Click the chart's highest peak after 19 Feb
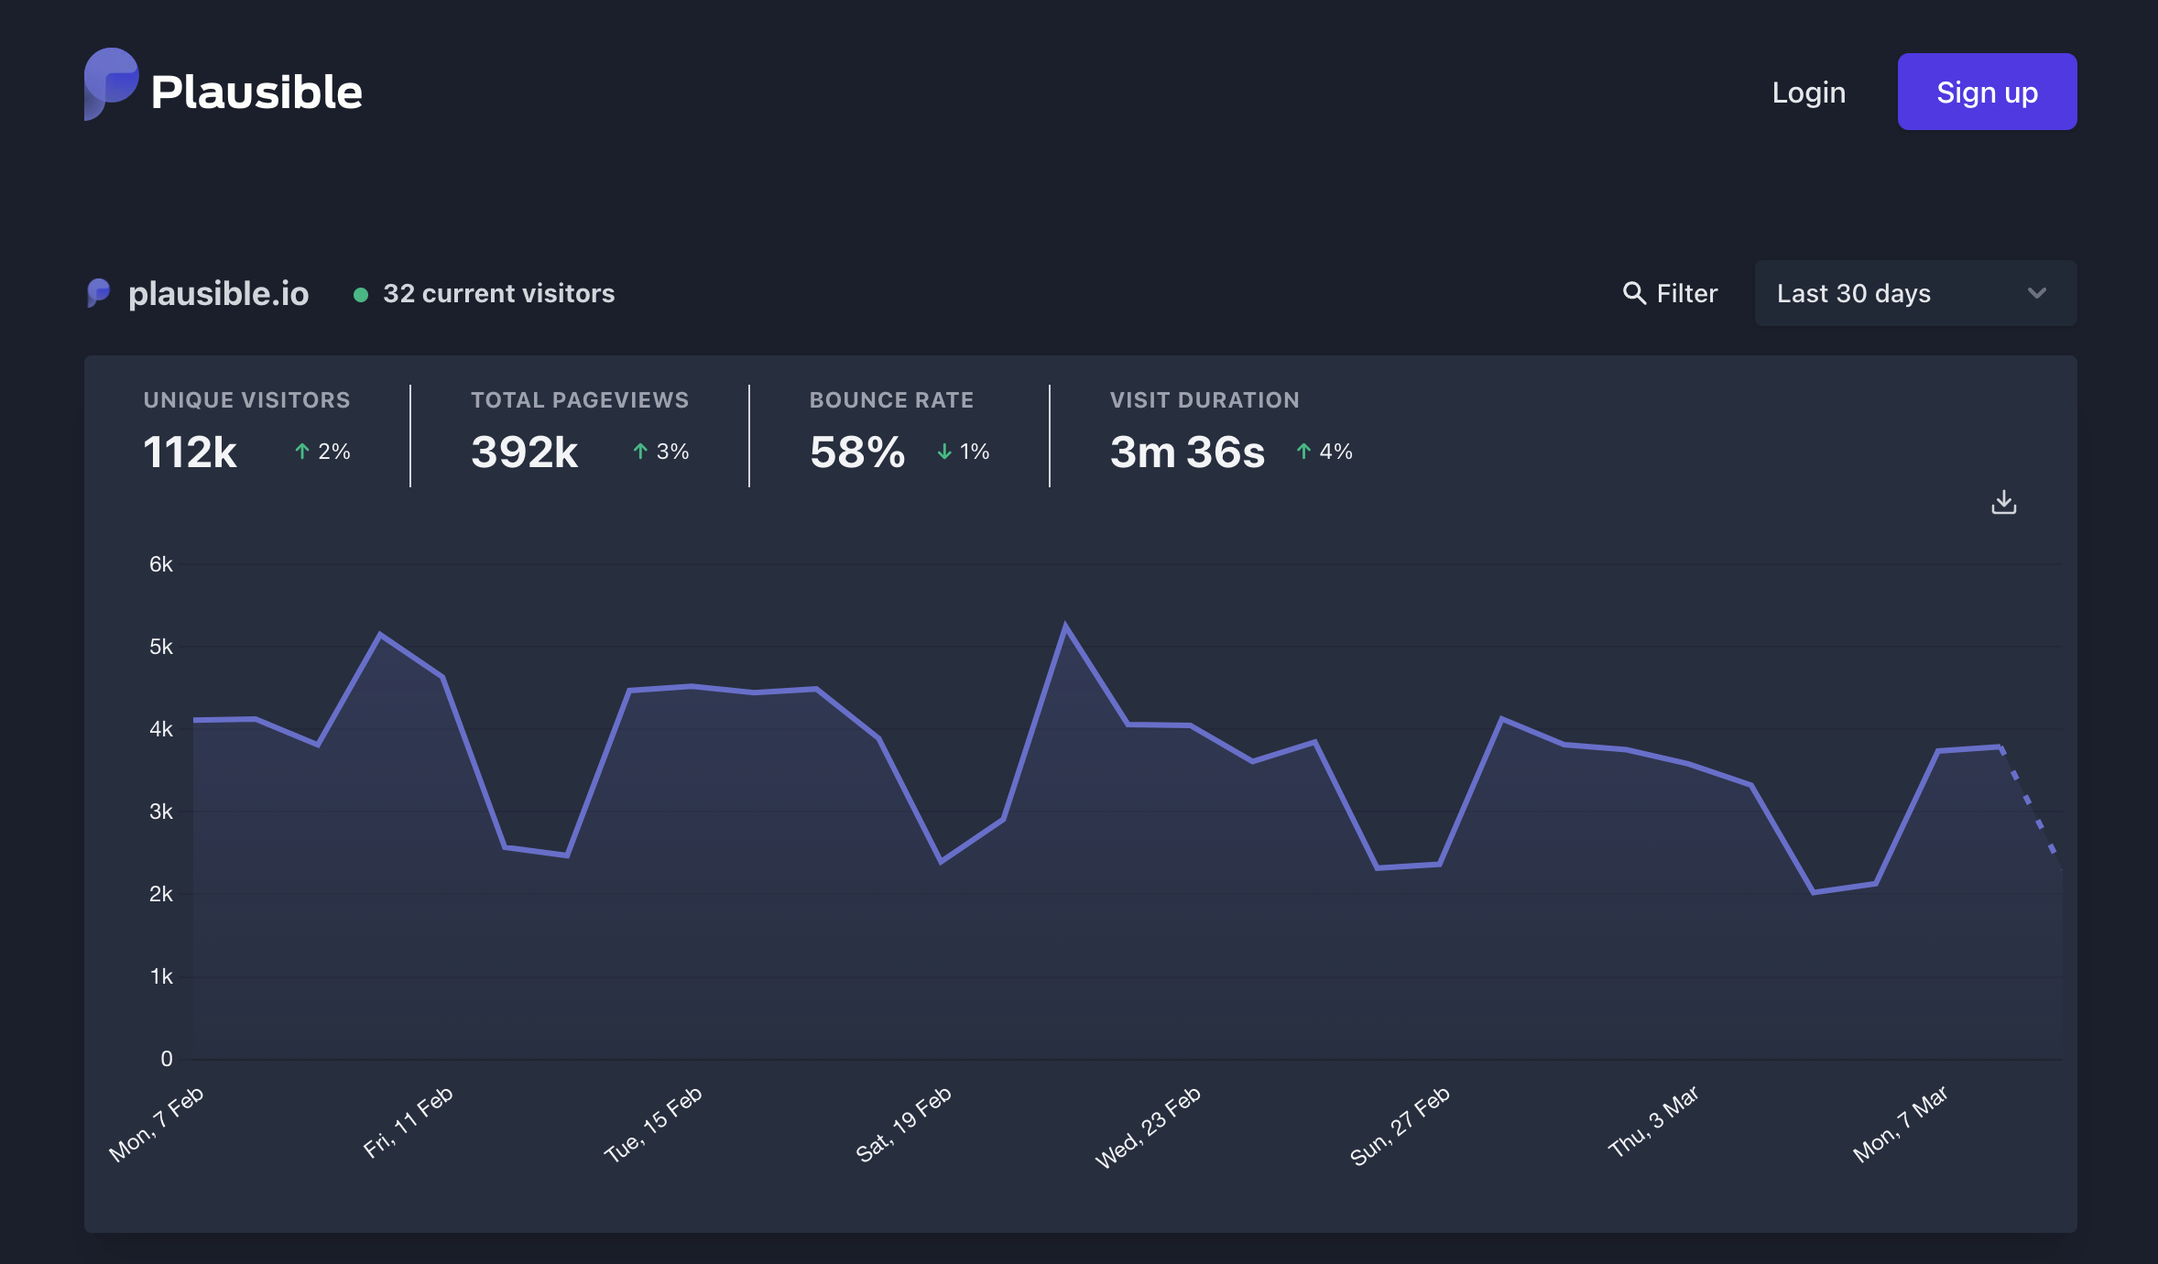Image resolution: width=2158 pixels, height=1264 pixels. tap(1065, 627)
